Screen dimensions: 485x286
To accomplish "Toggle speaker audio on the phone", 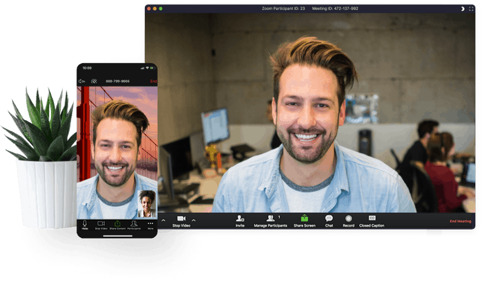I will pos(81,81).
